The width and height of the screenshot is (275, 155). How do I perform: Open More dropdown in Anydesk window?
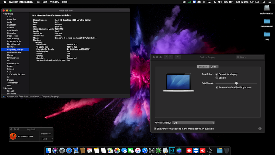click(x=46, y=139)
